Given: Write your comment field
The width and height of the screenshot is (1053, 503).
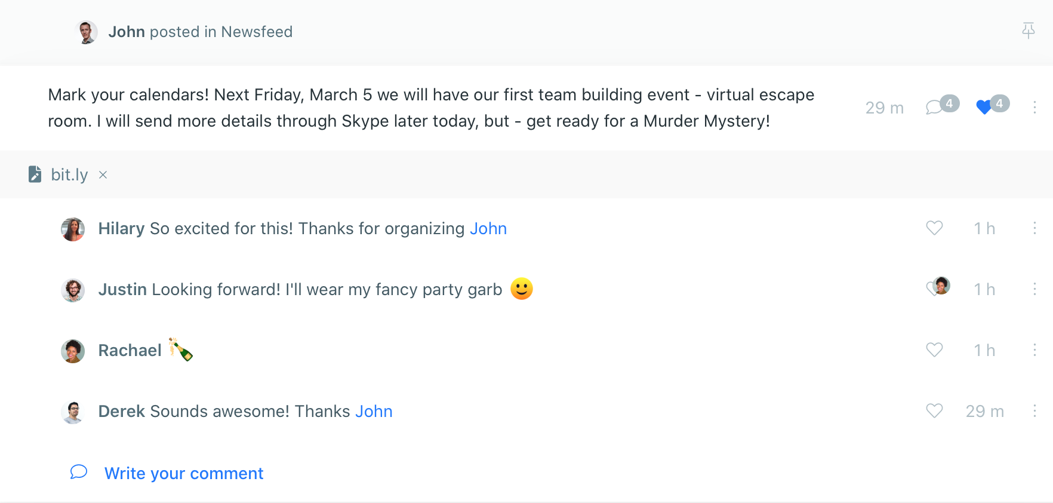Looking at the screenshot, I should pos(184,473).
